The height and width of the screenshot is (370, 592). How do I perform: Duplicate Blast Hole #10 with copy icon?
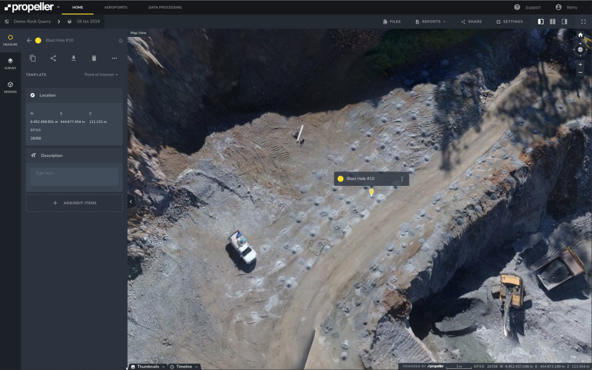point(33,58)
